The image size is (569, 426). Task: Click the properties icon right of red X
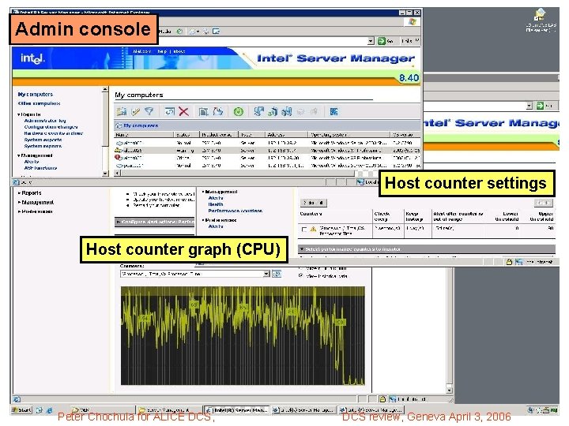[x=204, y=111]
